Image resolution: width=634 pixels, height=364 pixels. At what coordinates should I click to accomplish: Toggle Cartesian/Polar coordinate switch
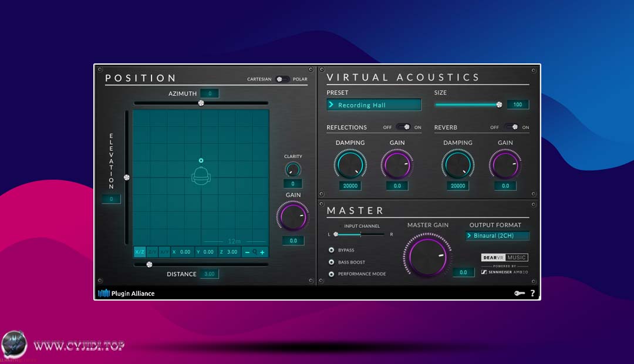point(282,79)
